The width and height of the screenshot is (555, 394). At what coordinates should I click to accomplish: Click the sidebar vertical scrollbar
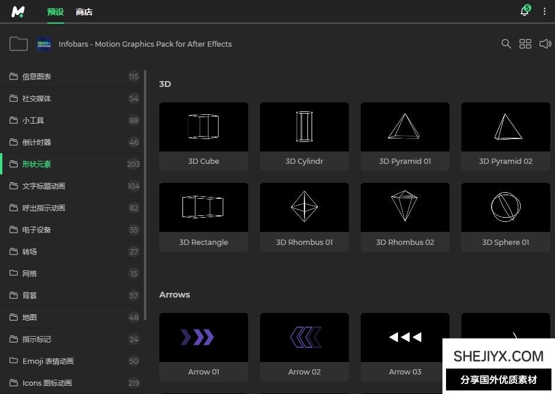click(145, 195)
